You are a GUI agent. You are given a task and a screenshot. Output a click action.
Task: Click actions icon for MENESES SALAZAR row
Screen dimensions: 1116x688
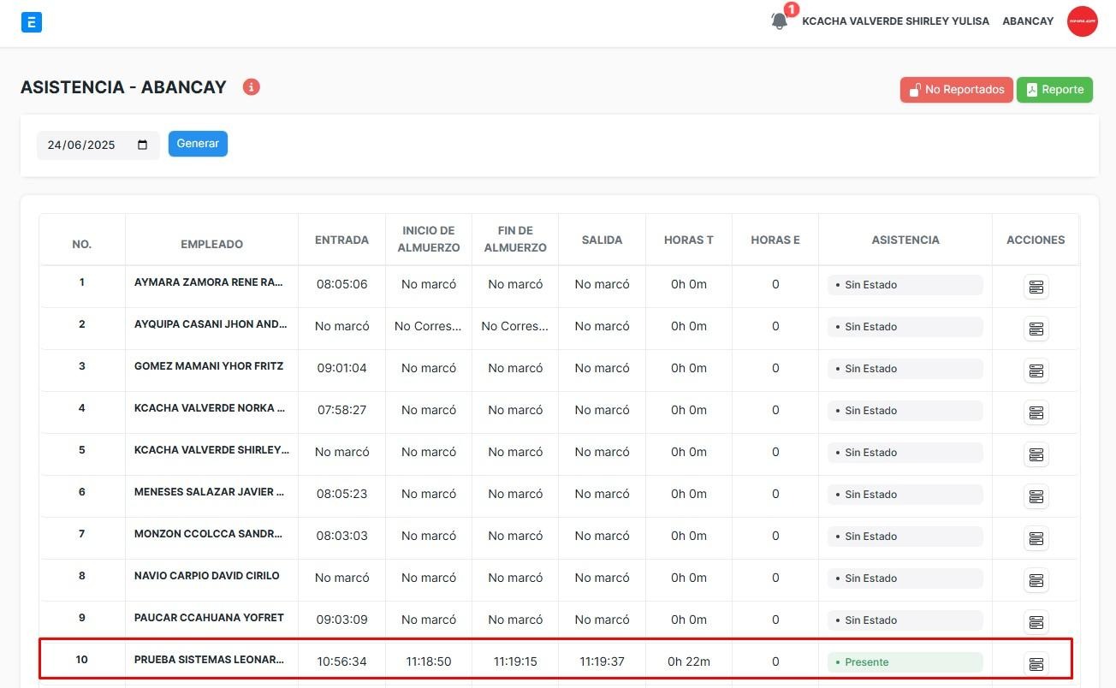1036,496
